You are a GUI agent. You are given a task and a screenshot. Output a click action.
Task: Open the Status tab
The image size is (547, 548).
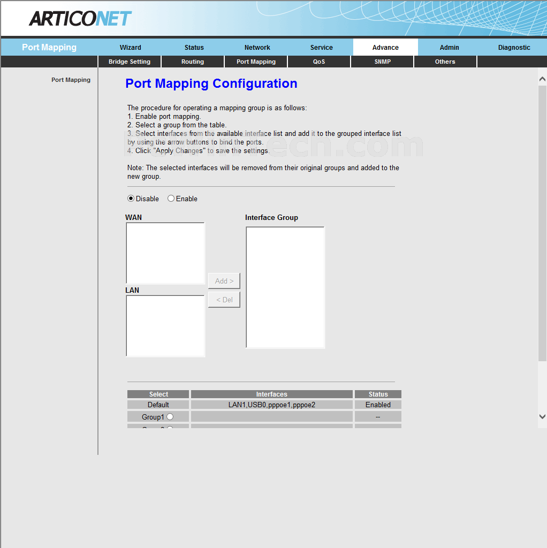[x=194, y=47]
